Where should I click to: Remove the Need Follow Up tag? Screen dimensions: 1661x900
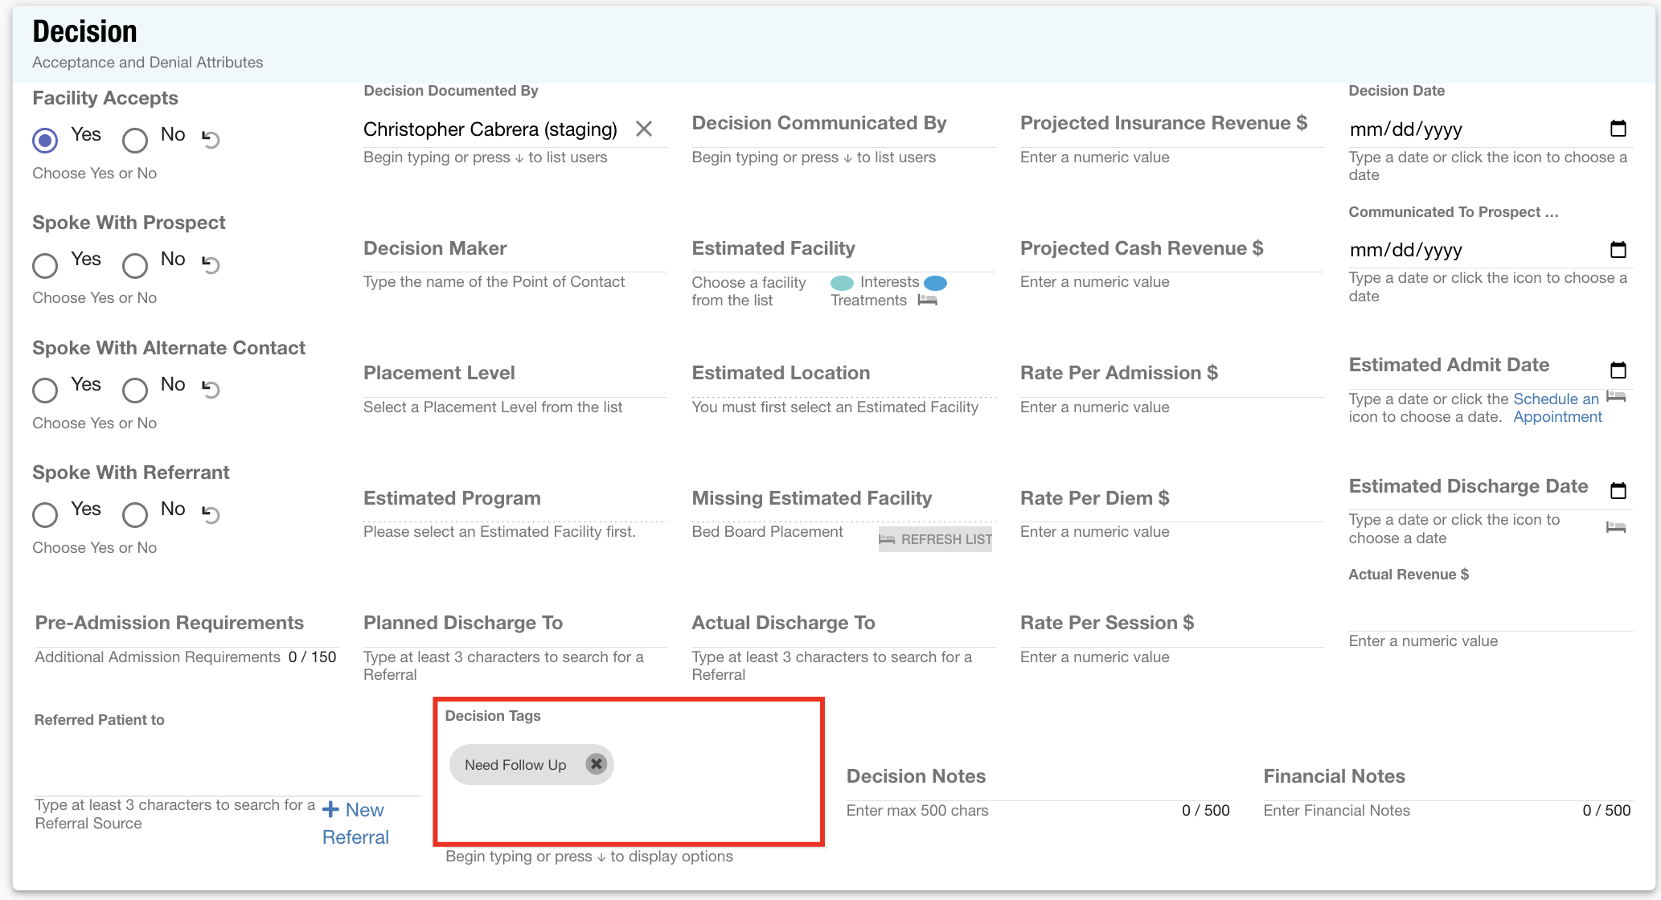(596, 764)
